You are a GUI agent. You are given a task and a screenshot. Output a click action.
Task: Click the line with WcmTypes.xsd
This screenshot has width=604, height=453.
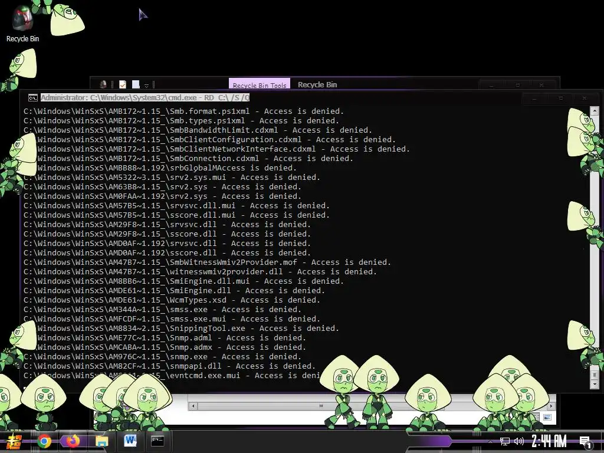[172, 300]
